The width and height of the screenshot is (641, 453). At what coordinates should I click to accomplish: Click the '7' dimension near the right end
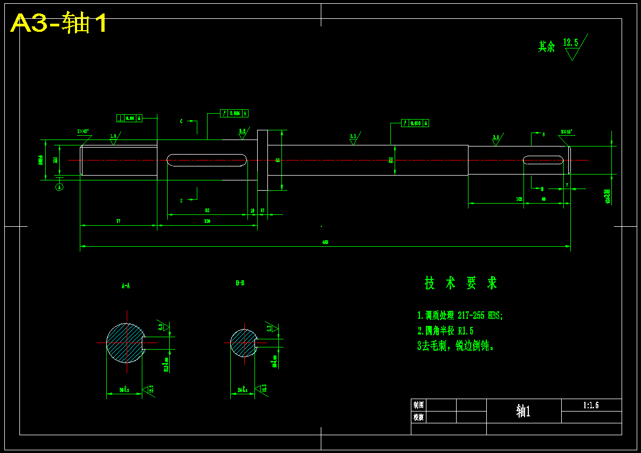567,185
